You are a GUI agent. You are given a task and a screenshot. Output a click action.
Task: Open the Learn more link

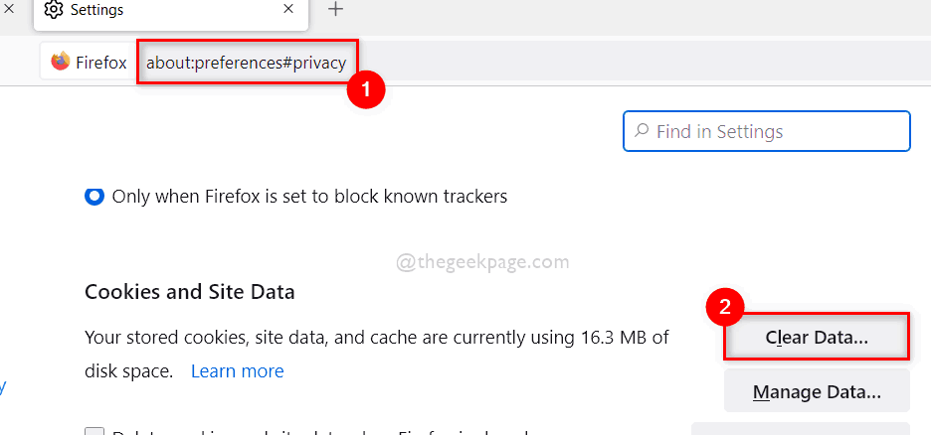237,371
